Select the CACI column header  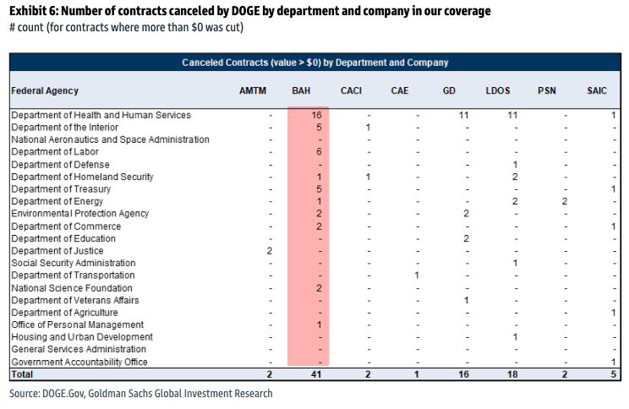pyautogui.click(x=351, y=90)
